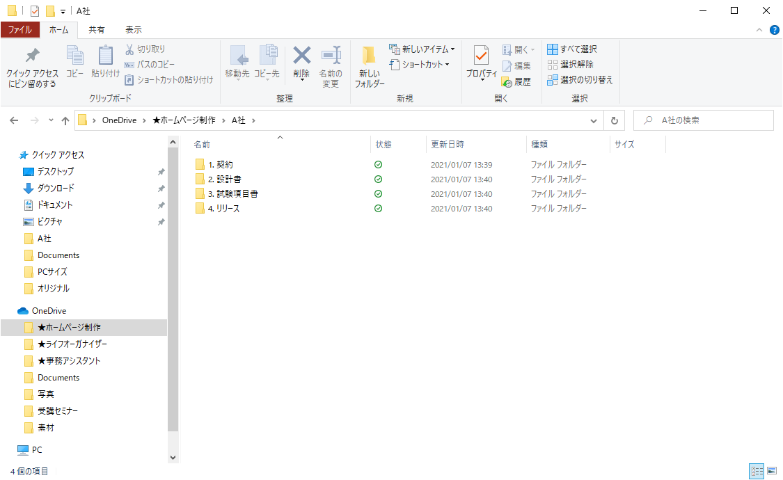This screenshot has height=480, width=783.
Task: Go up one folder level arrow
Action: (x=65, y=120)
